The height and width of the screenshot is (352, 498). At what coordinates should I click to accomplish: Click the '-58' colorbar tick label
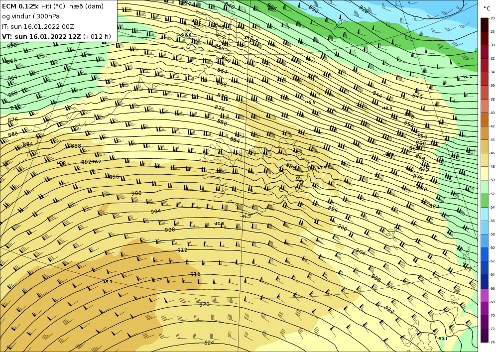pyautogui.click(x=493, y=234)
